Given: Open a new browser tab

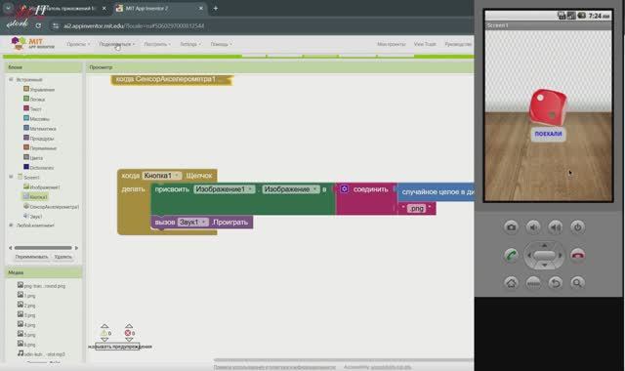Looking at the screenshot, I should (215, 8).
